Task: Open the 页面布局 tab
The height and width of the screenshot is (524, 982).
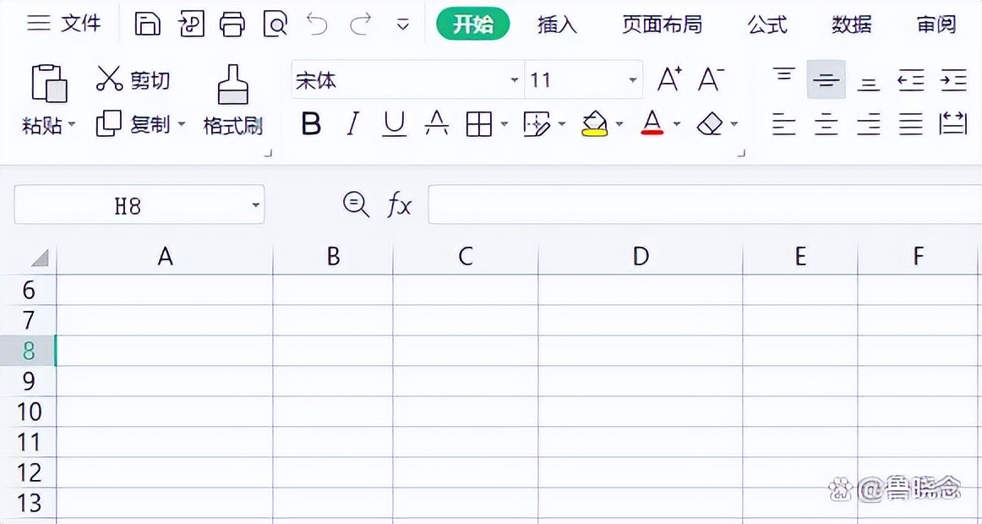Action: [662, 25]
